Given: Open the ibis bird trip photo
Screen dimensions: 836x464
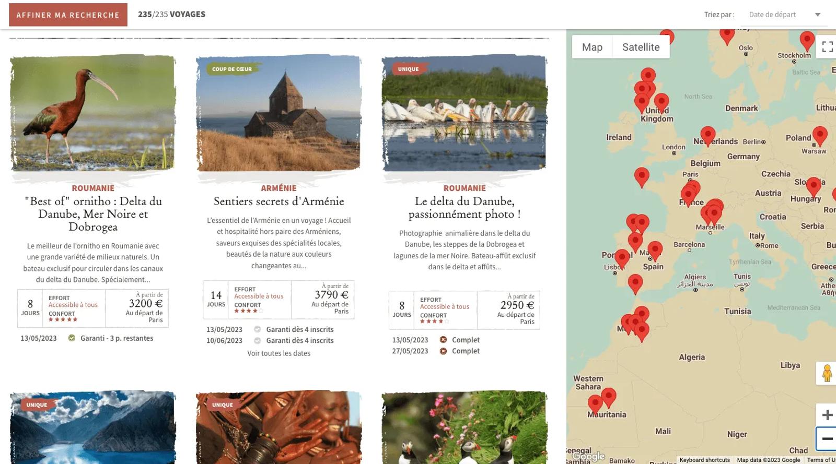Looking at the screenshot, I should pos(93,113).
